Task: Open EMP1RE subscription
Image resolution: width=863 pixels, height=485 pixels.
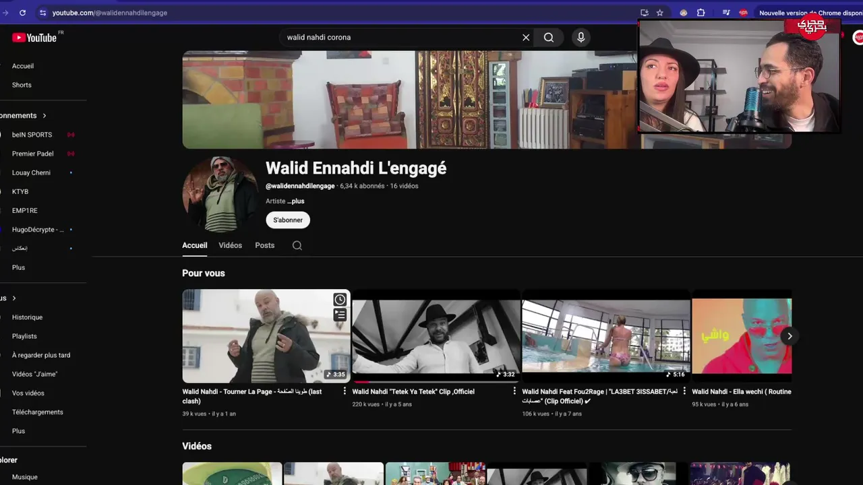Action: [25, 211]
